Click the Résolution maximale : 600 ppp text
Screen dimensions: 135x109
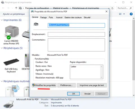point(49,78)
